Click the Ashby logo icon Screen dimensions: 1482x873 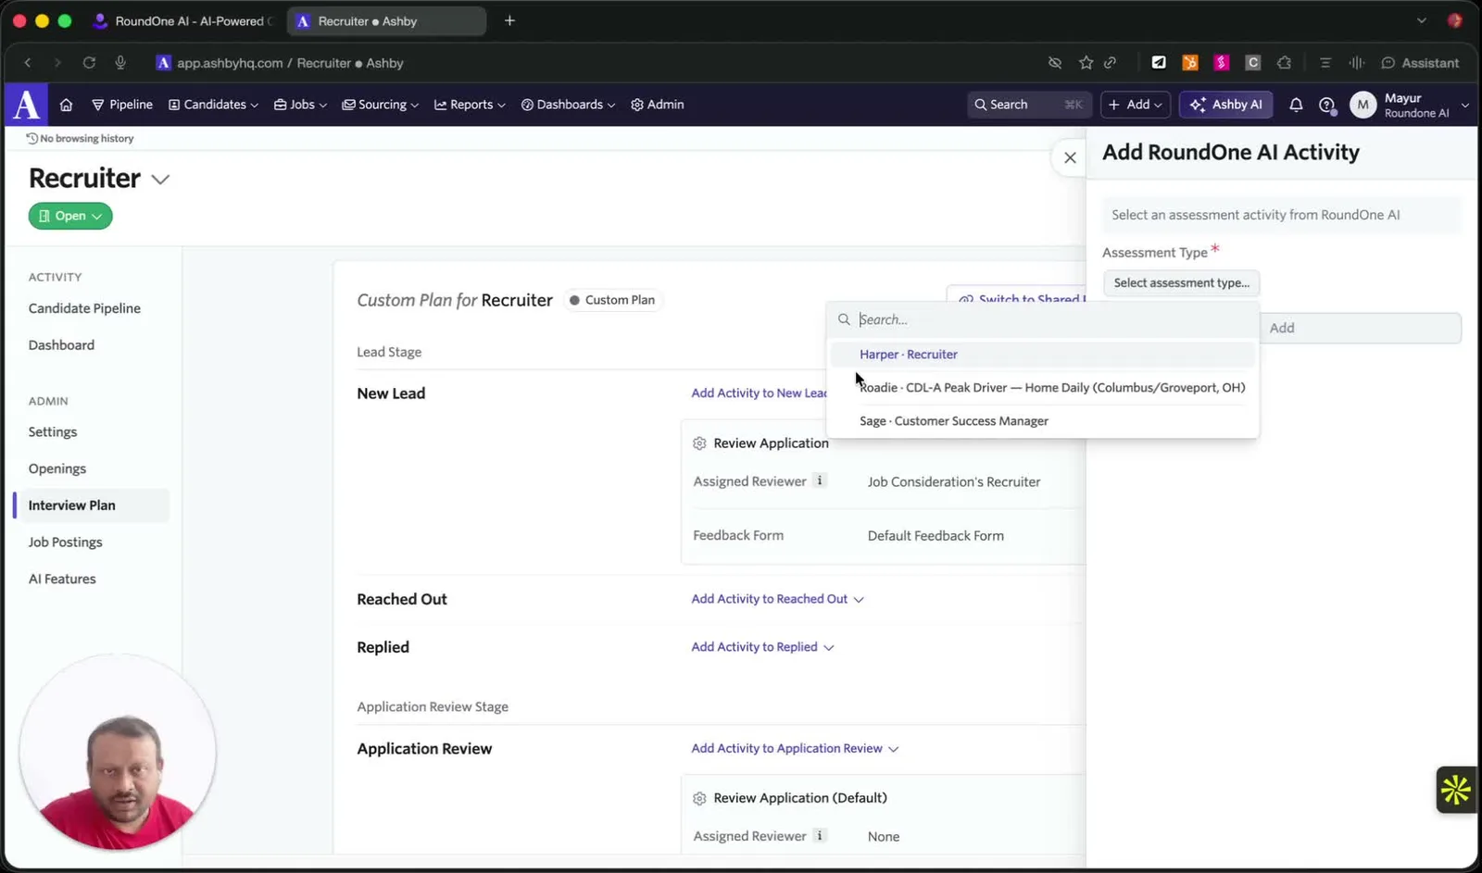(26, 105)
